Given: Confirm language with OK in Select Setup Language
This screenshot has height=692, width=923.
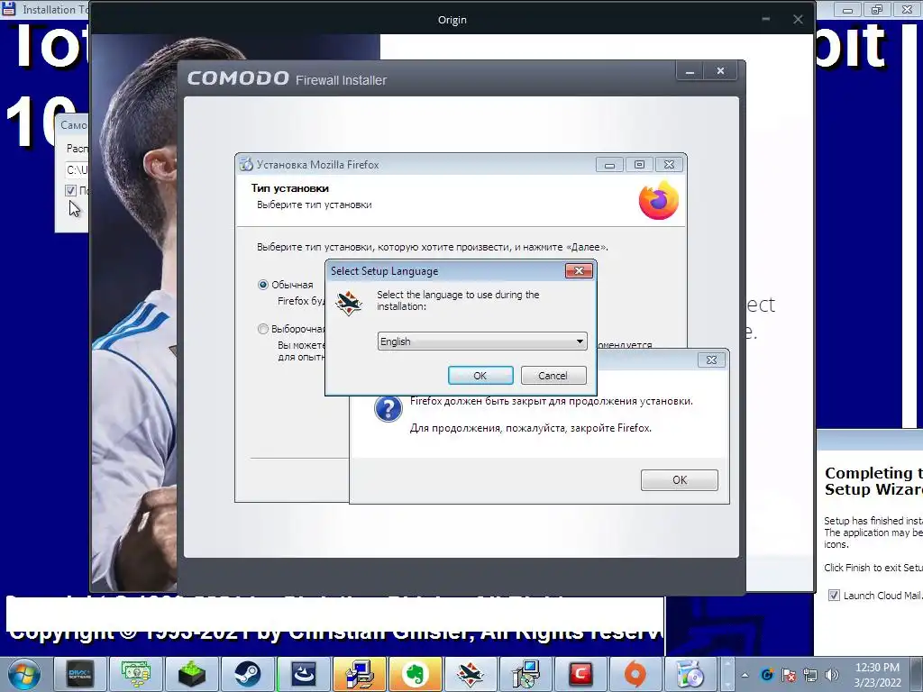Looking at the screenshot, I should coord(480,376).
